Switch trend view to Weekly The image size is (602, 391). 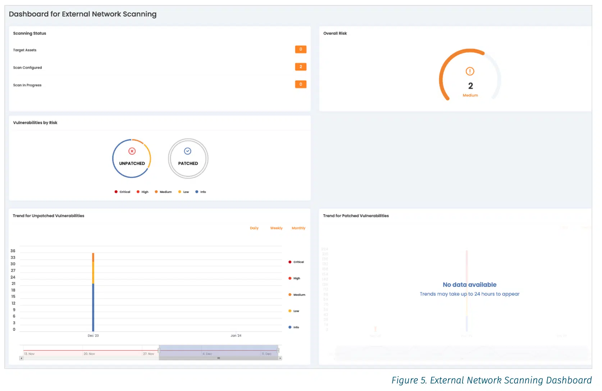coord(276,228)
